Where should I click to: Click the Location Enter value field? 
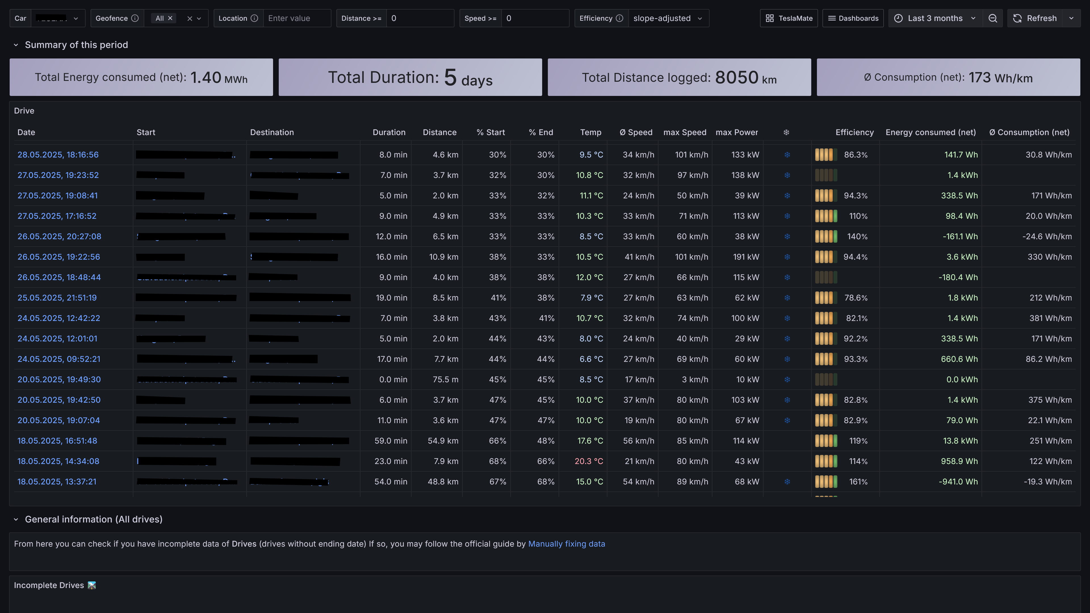click(x=297, y=18)
